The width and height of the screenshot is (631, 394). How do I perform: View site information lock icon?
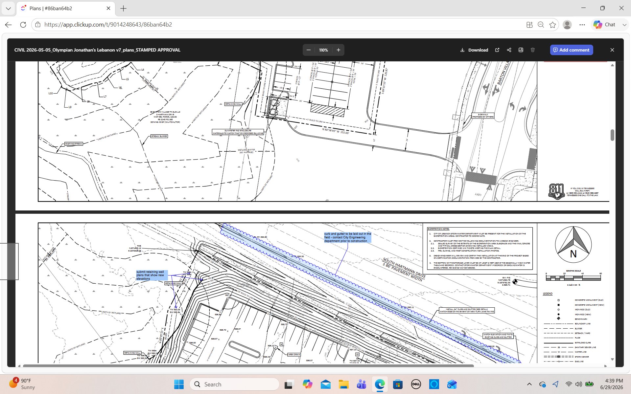pos(38,25)
